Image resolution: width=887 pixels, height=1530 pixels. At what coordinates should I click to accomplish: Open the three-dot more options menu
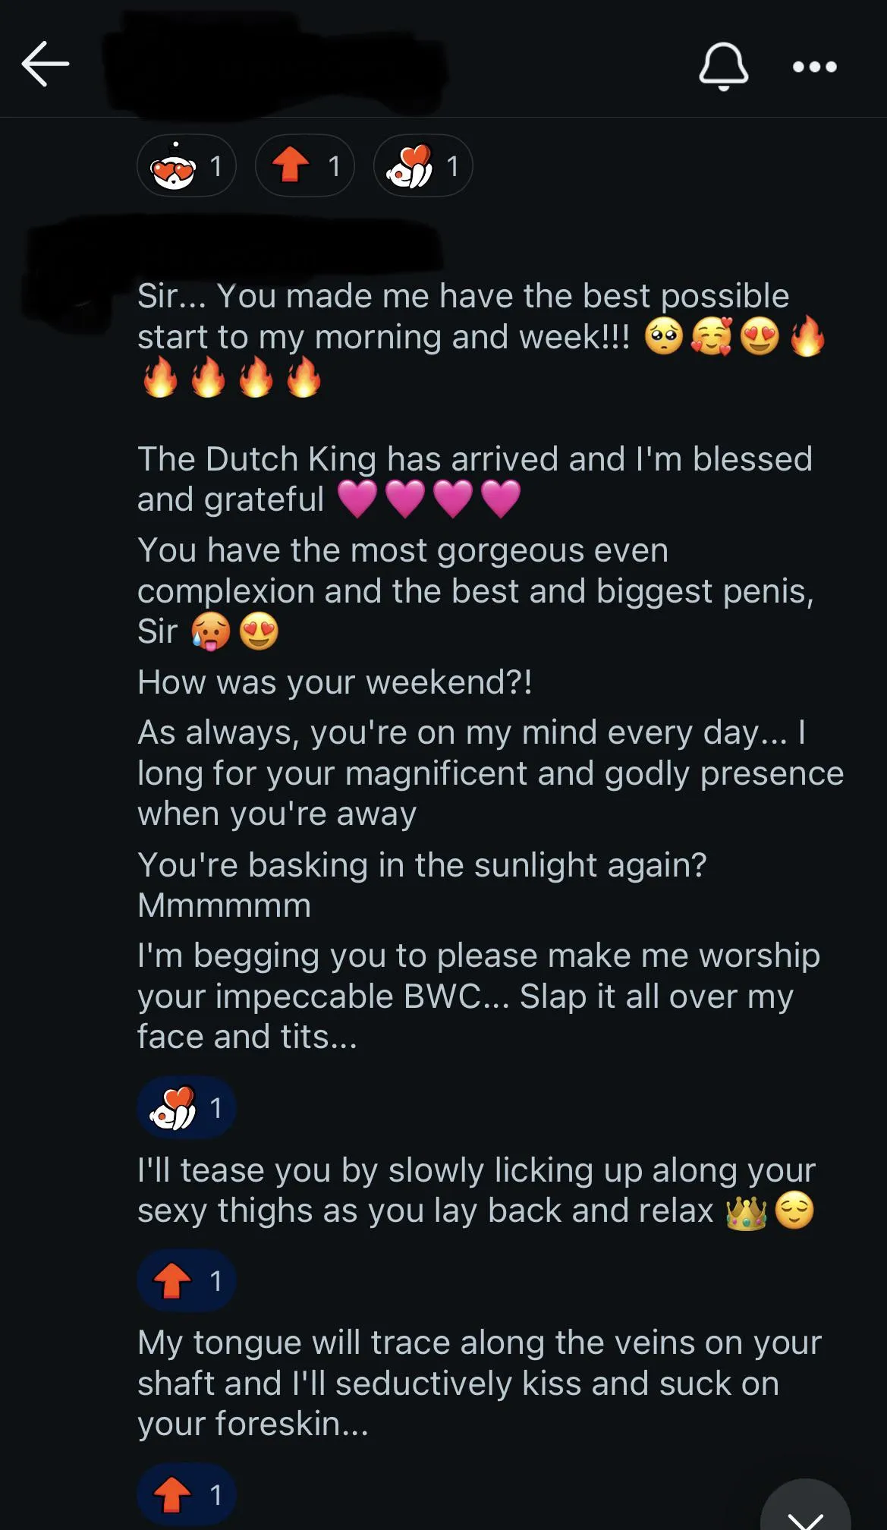pyautogui.click(x=814, y=67)
